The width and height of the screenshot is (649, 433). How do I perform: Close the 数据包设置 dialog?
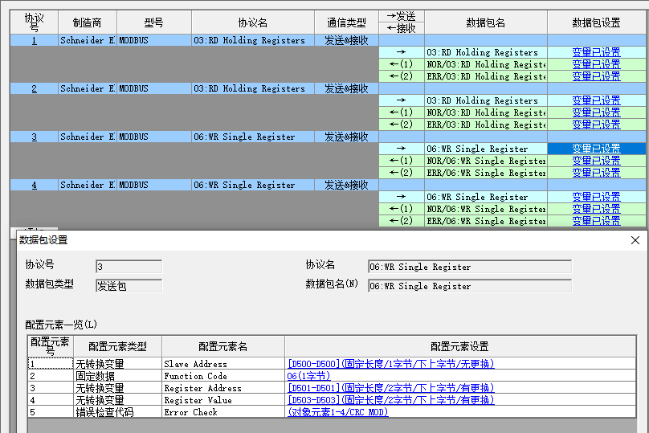pos(635,240)
